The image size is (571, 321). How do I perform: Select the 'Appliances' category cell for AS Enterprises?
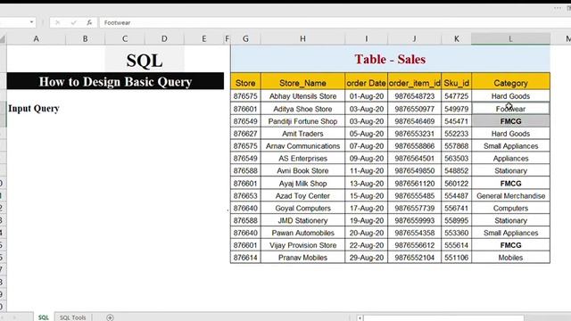coord(510,159)
